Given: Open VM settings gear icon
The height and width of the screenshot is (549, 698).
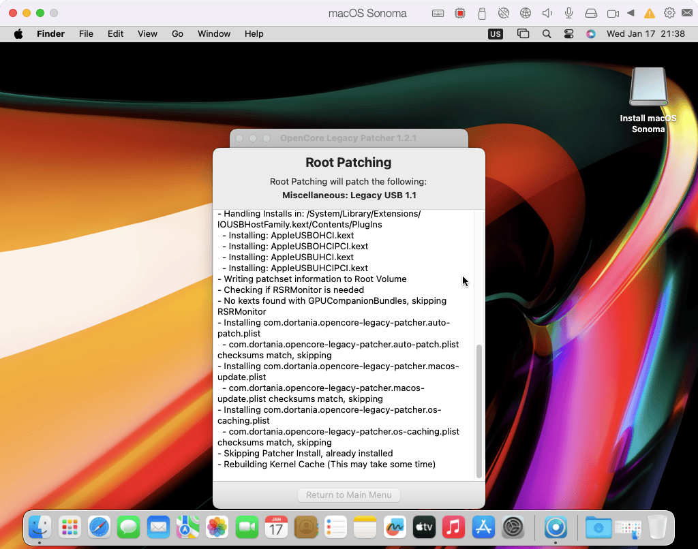Looking at the screenshot, I should 669,13.
